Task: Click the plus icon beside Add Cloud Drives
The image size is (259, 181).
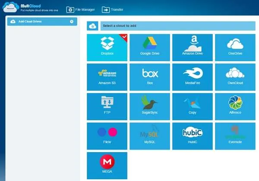Action: (72, 22)
